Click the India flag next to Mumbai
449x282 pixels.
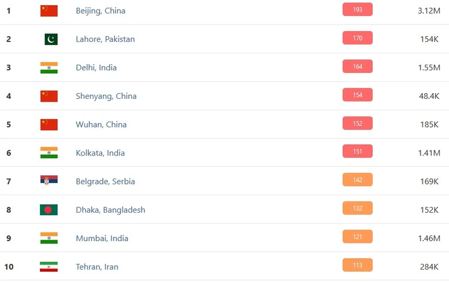49,238
